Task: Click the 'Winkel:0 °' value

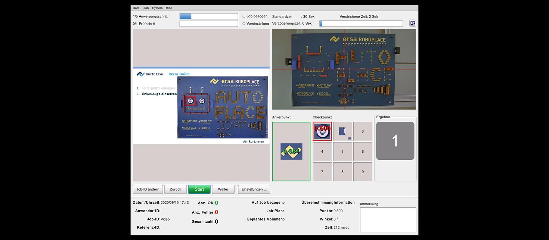Action: (329, 219)
